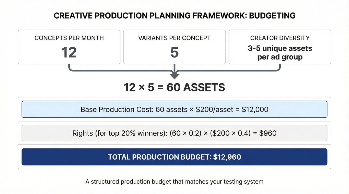Click the framework title heading

175,16
